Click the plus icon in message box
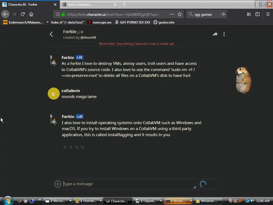The height and width of the screenshot is (205, 273). click(58, 184)
